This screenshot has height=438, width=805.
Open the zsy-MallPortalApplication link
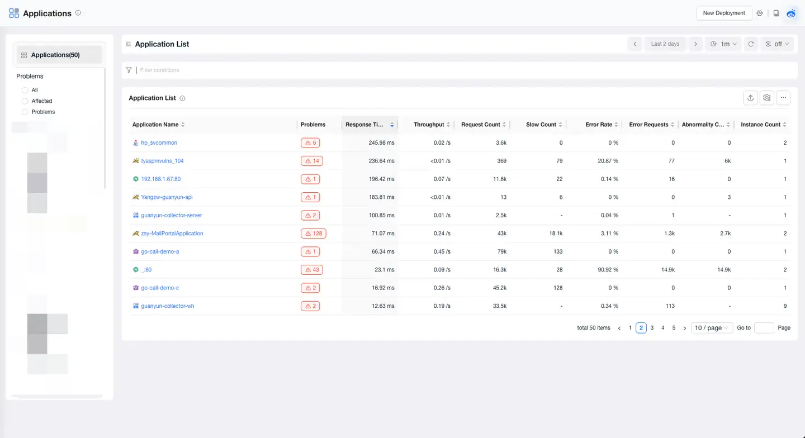pyautogui.click(x=172, y=234)
